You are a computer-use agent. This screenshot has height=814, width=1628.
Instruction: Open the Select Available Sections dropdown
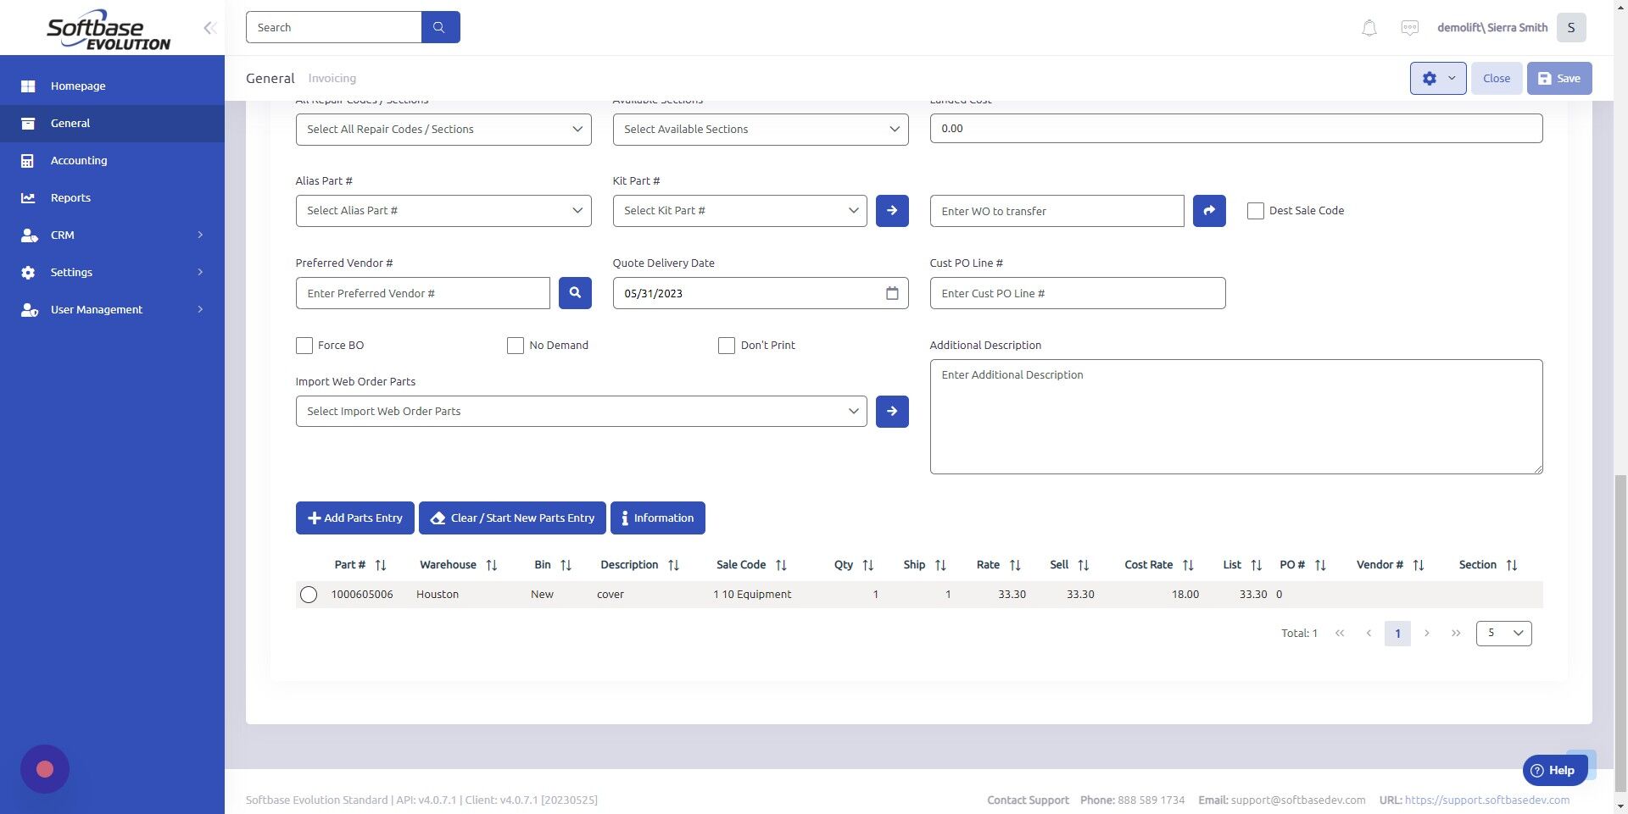759,129
